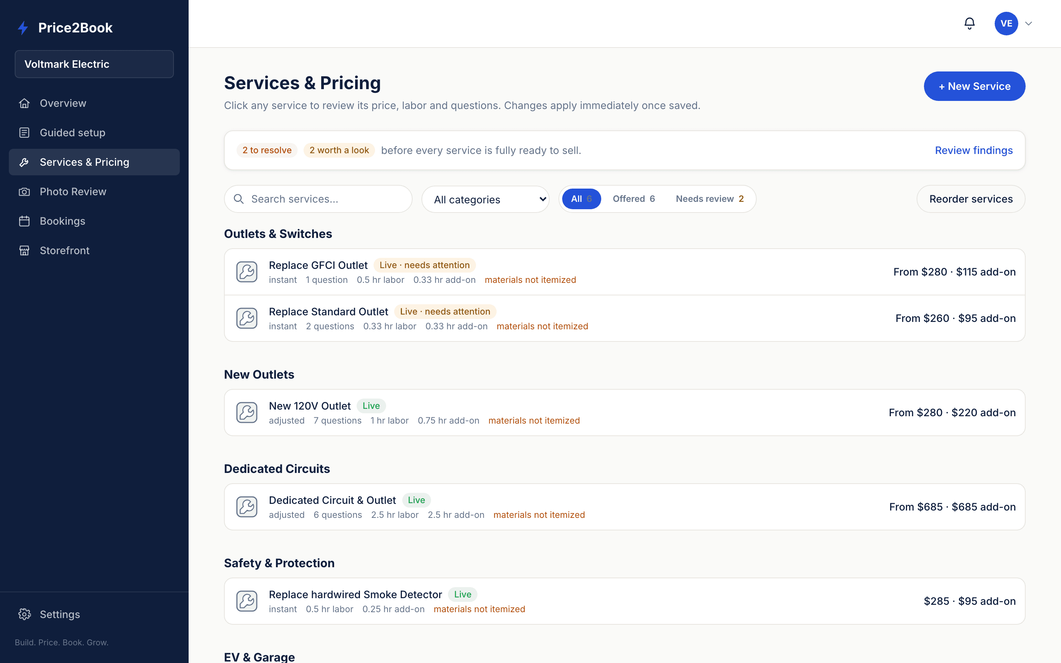Viewport: 1061px width, 663px height.
Task: Click the Replace Standard Outlet wrench icon
Action: 247,318
